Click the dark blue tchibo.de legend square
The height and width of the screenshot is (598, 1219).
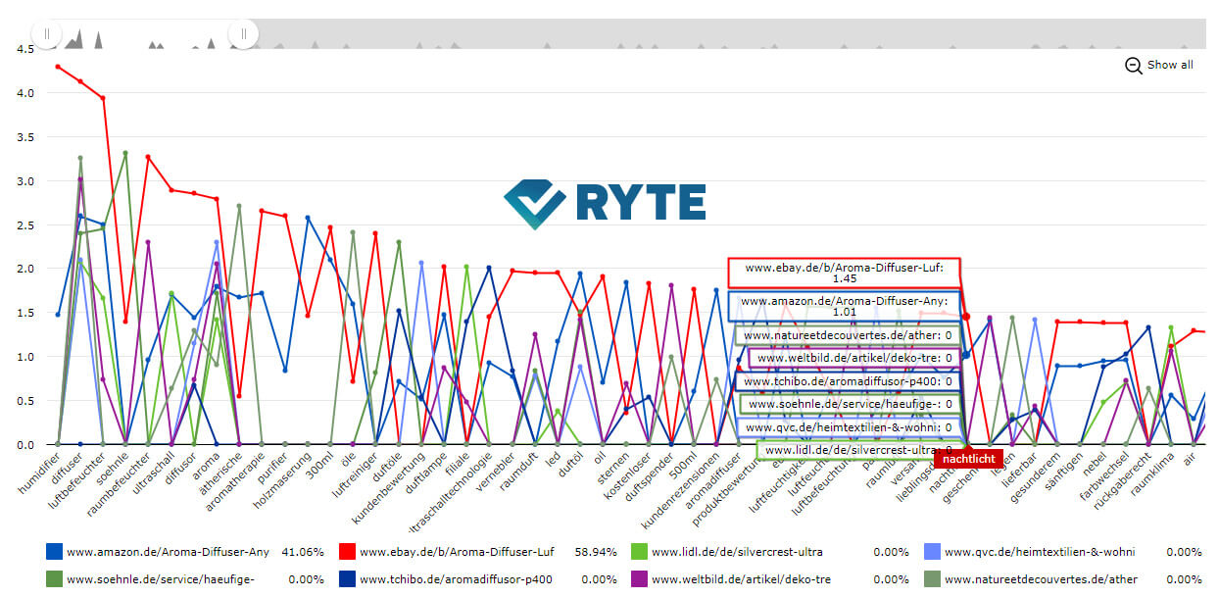[346, 579]
